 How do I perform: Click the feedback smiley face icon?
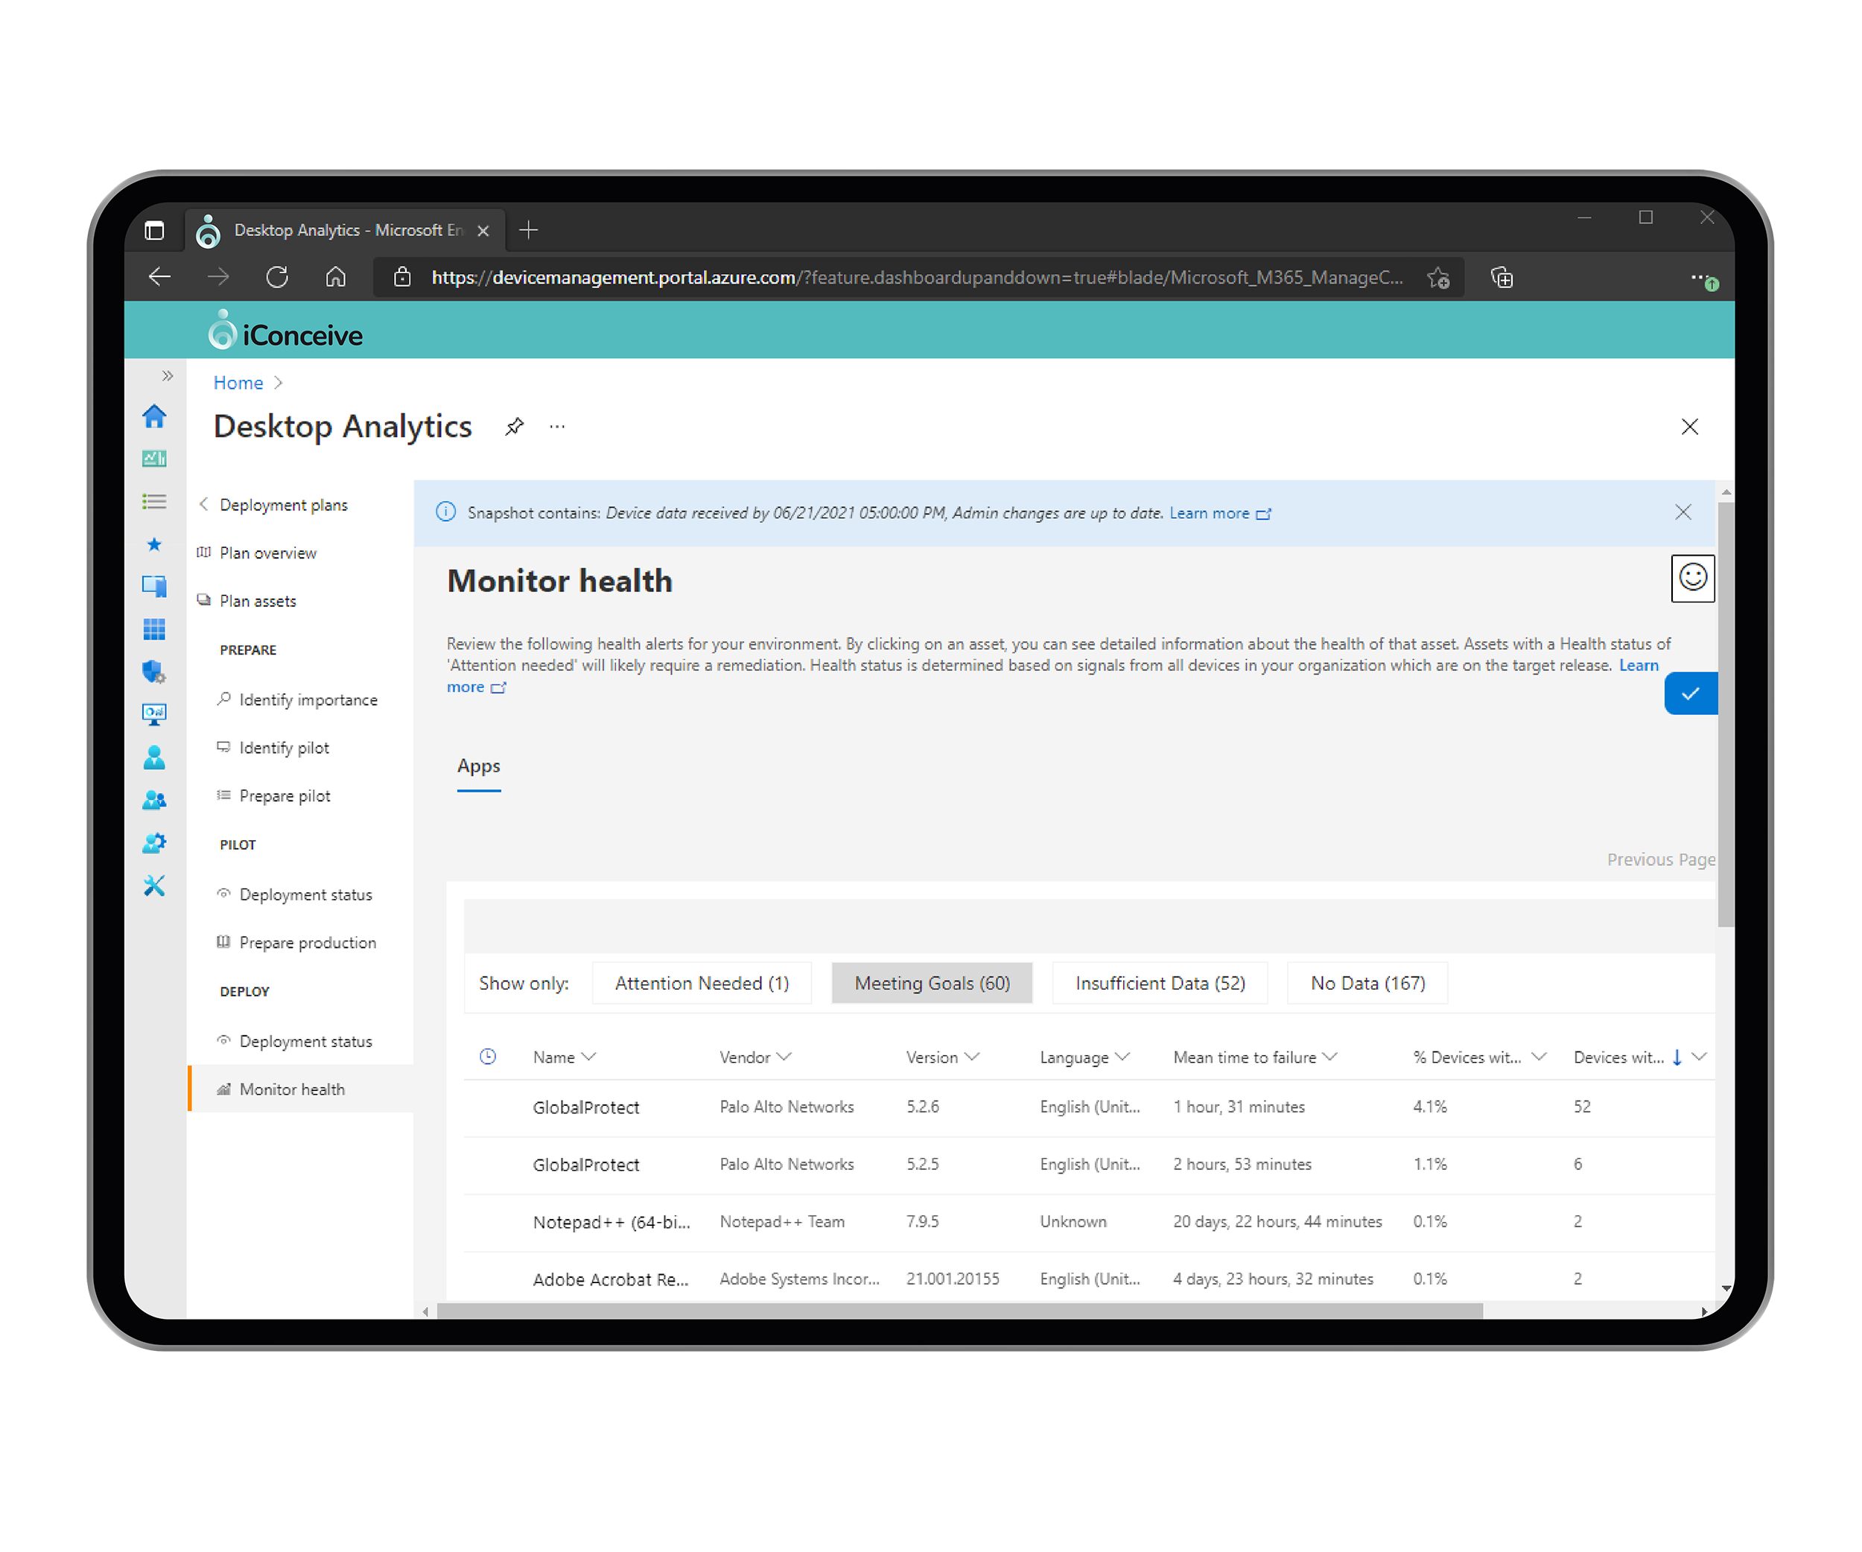1691,578
